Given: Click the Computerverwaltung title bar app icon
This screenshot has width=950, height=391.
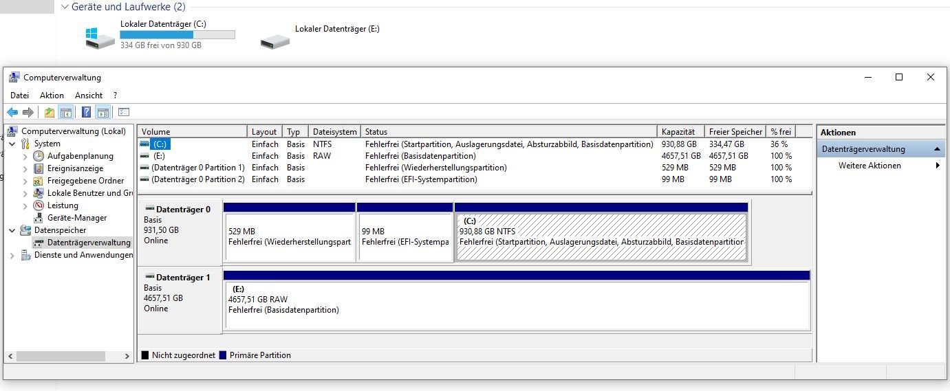Looking at the screenshot, I should point(14,78).
